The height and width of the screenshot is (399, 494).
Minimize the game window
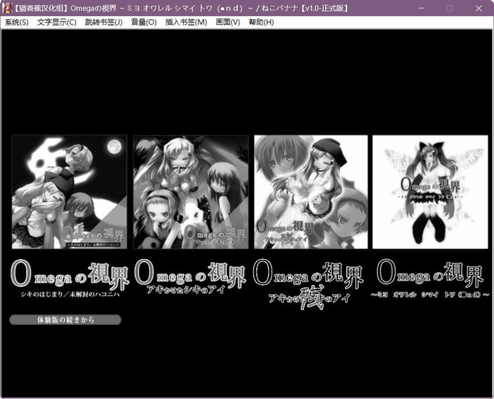tap(421, 8)
